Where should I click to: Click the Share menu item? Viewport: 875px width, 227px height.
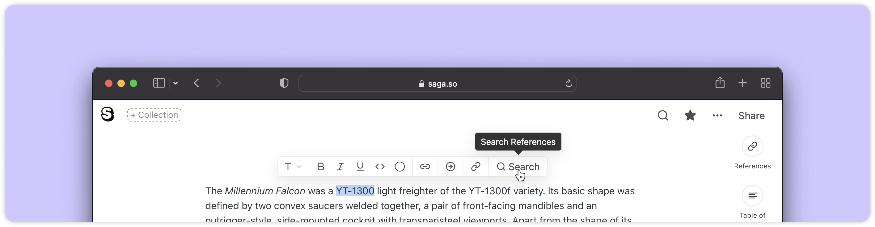pyautogui.click(x=751, y=116)
